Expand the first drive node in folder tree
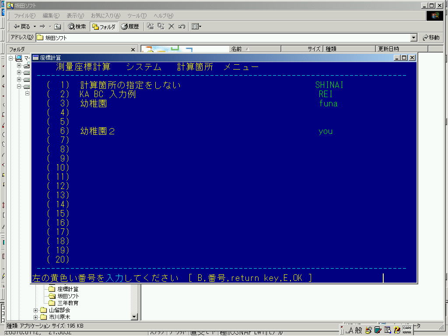This screenshot has height=336, width=448. click(19, 66)
